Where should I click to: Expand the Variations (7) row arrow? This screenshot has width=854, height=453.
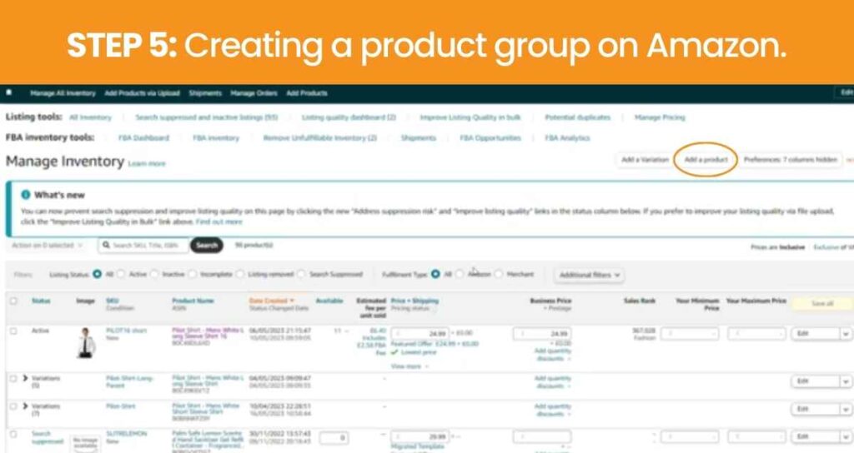click(25, 406)
